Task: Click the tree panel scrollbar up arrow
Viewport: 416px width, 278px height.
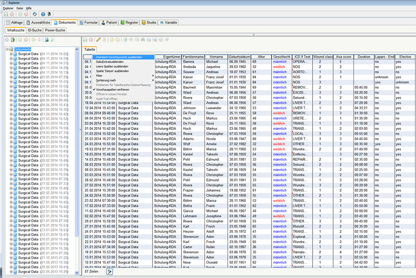Action: [77, 49]
